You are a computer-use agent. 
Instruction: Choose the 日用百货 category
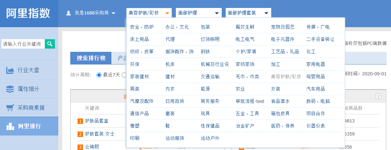(175, 101)
